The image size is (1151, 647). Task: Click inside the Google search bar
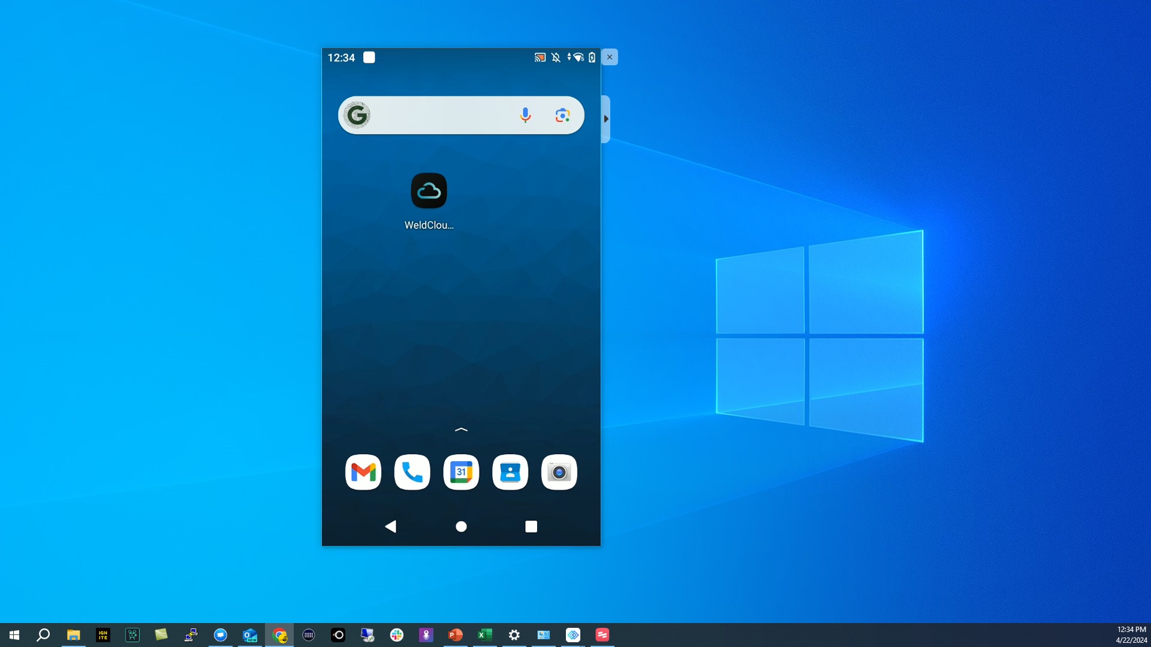tap(461, 115)
